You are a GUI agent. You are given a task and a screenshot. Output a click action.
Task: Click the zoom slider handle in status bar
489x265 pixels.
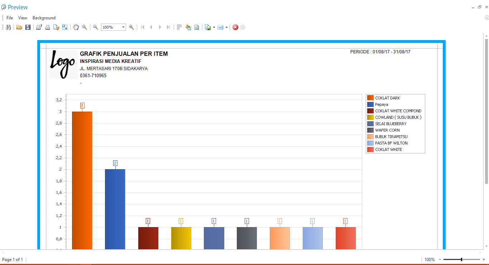point(461,260)
